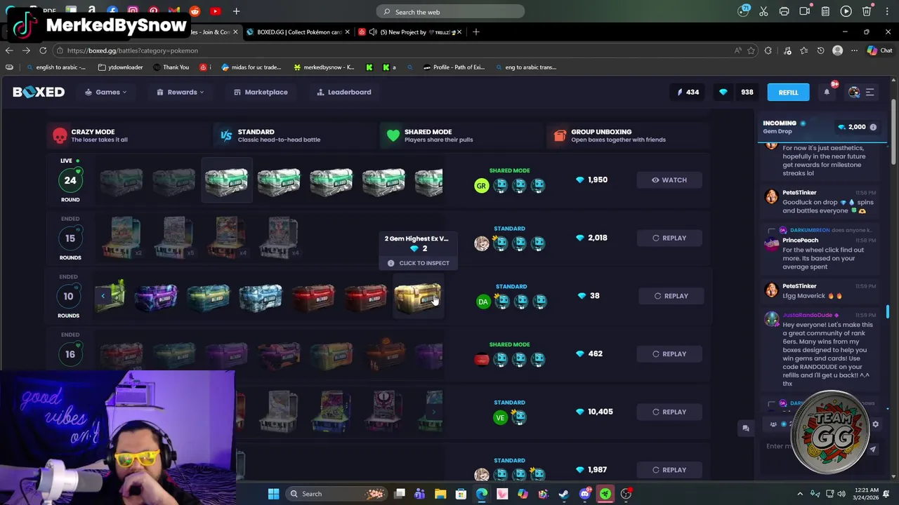Replay the 38 gem battle
This screenshot has height=505, width=899.
671,296
